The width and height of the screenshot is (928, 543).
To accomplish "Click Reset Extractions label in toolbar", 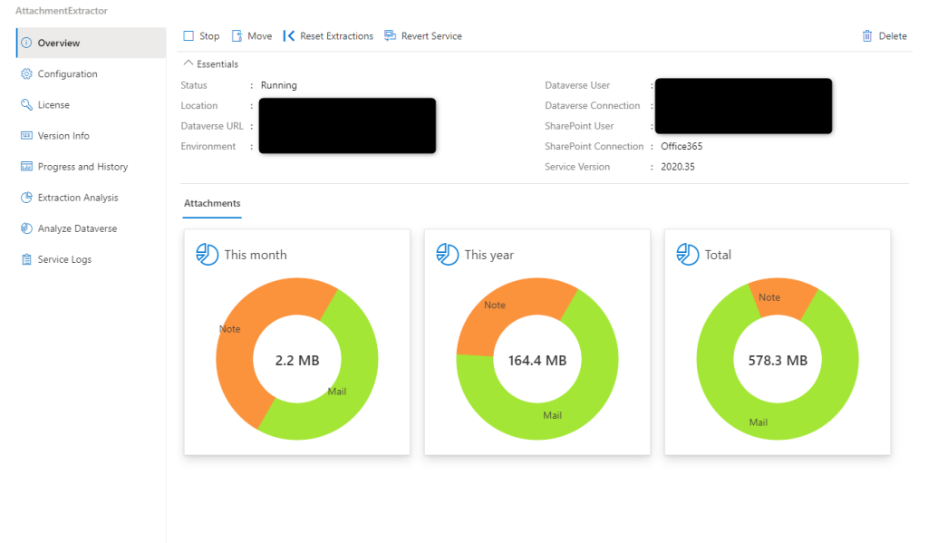I will tap(337, 36).
